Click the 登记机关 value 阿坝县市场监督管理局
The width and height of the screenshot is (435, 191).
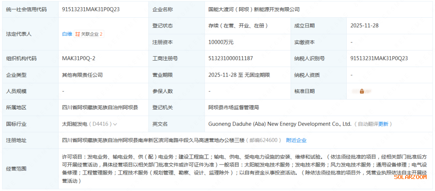click(233, 108)
